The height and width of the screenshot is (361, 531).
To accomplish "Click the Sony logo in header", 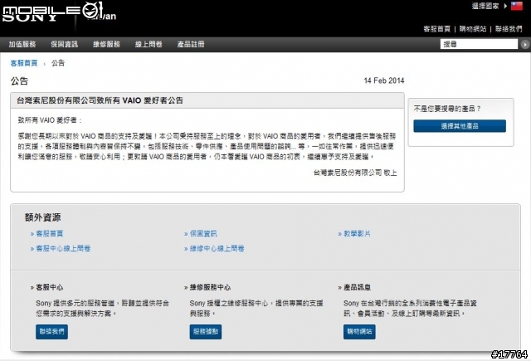I will pos(30,17).
